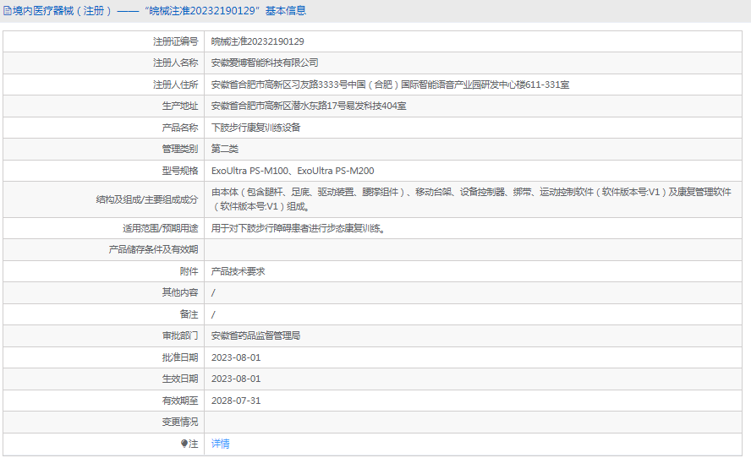Click the 结构及组成/主要组成成分 label
This screenshot has width=751, height=458.
pos(147,199)
